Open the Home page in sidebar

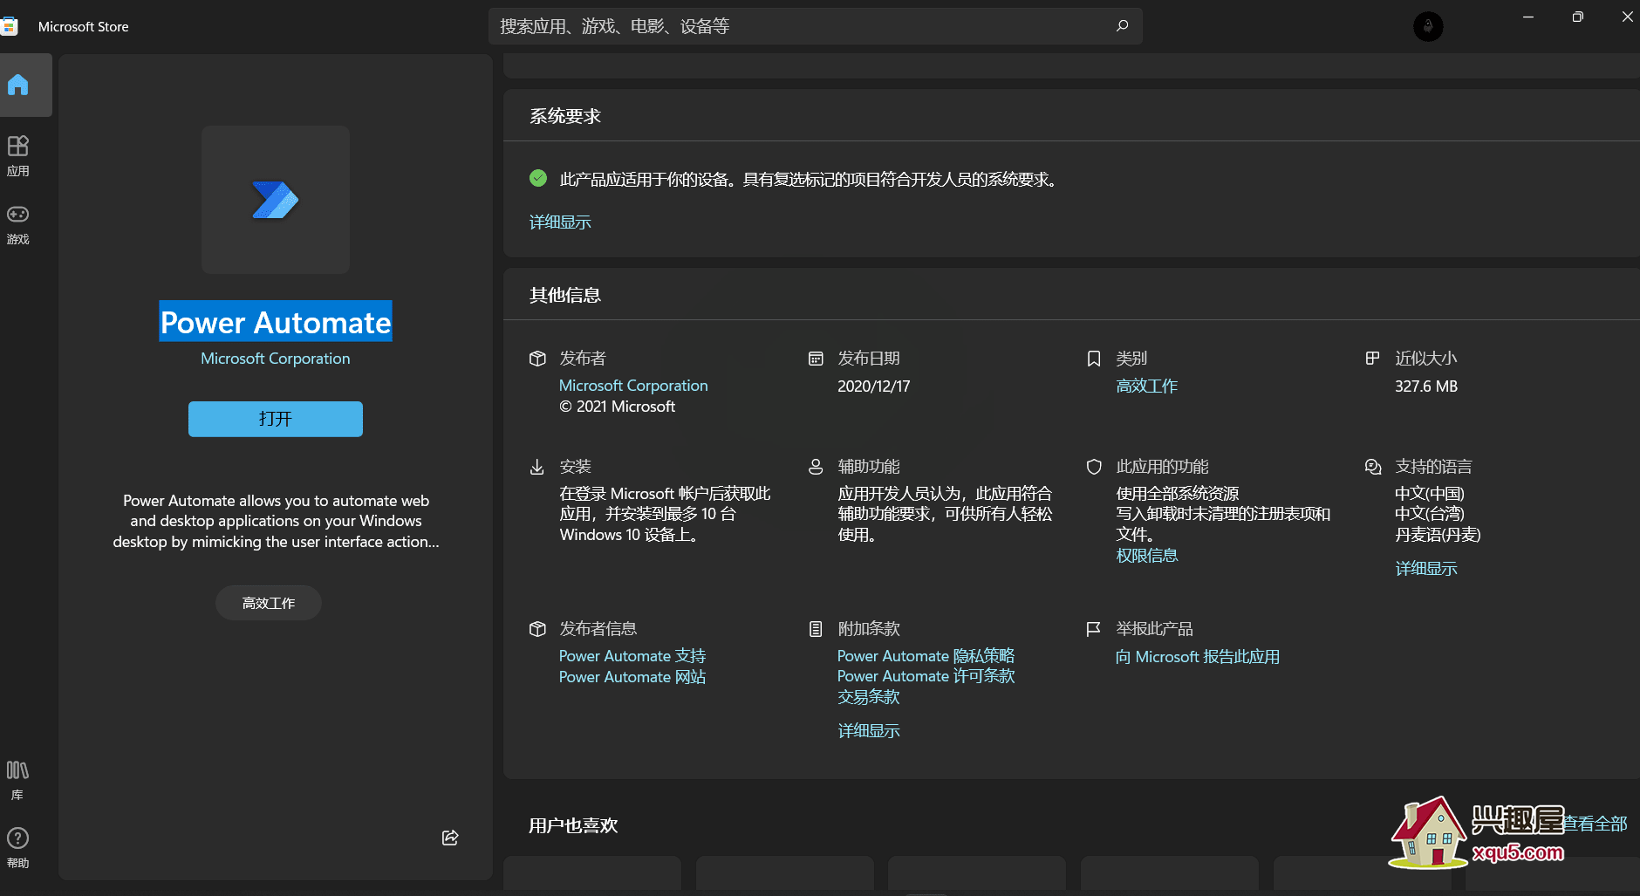pyautogui.click(x=18, y=85)
